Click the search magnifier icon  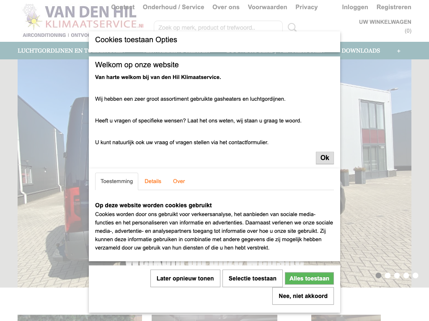pyautogui.click(x=292, y=27)
